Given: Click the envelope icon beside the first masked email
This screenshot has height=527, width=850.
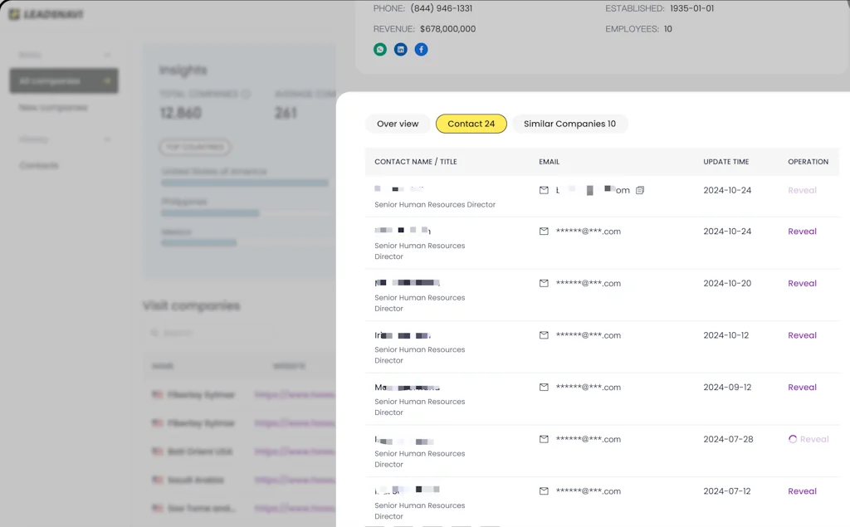Looking at the screenshot, I should pos(544,190).
